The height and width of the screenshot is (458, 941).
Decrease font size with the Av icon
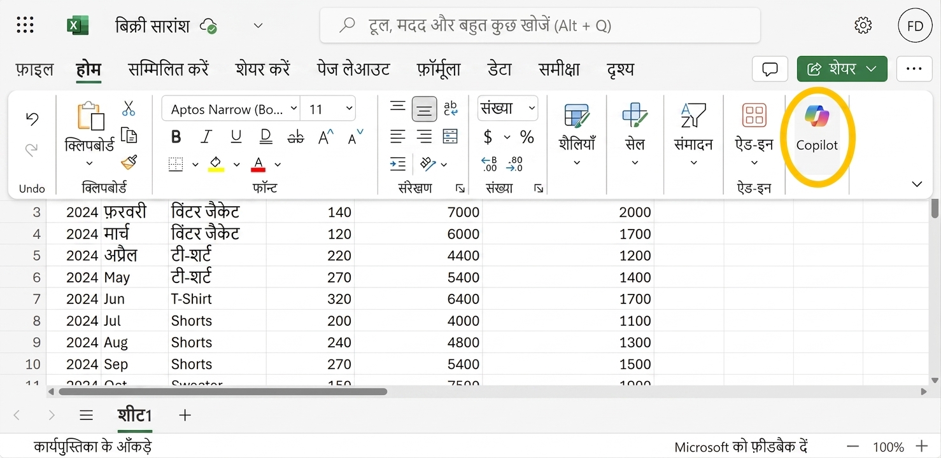coord(355,137)
